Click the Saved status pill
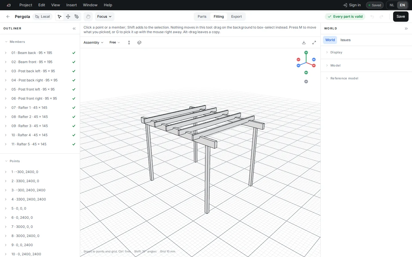This screenshot has height=257, width=412. [x=375, y=5]
